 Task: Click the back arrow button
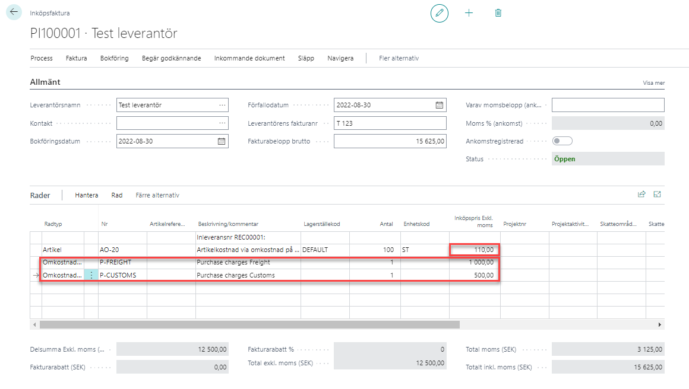click(14, 12)
